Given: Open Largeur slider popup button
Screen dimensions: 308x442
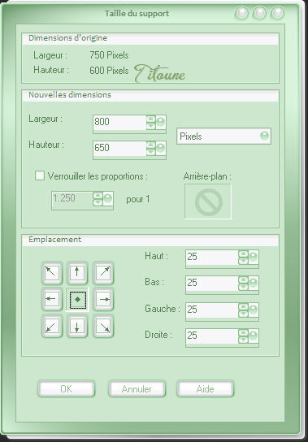Looking at the screenshot, I should (x=160, y=123).
